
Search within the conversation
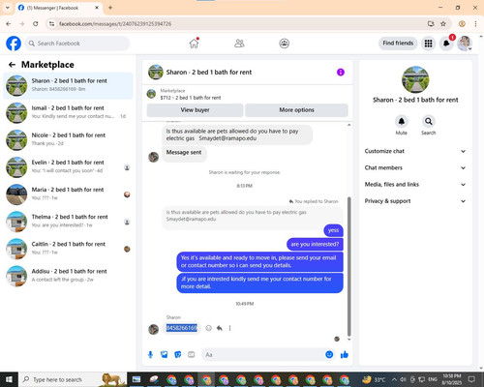coord(429,122)
